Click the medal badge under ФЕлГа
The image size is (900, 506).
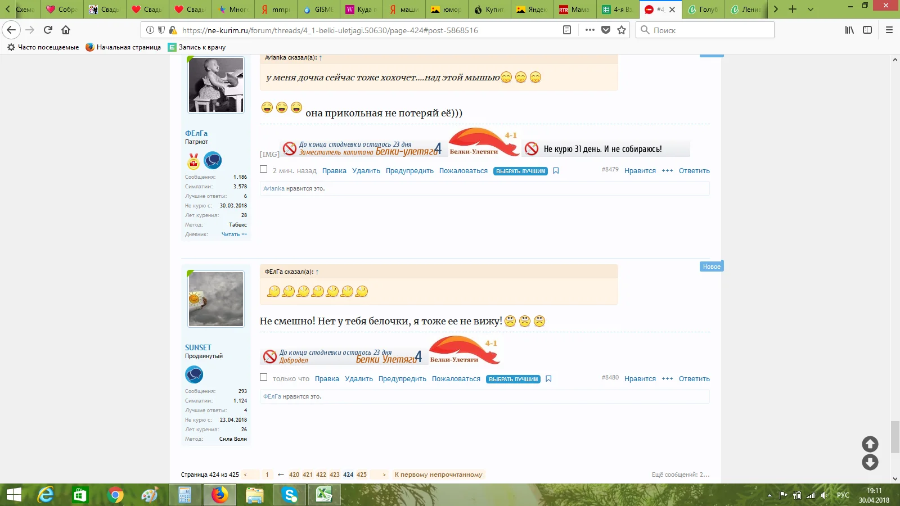(193, 161)
